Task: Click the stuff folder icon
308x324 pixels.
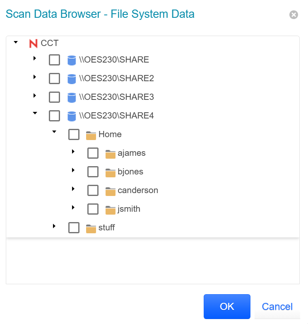Action: [91, 228]
